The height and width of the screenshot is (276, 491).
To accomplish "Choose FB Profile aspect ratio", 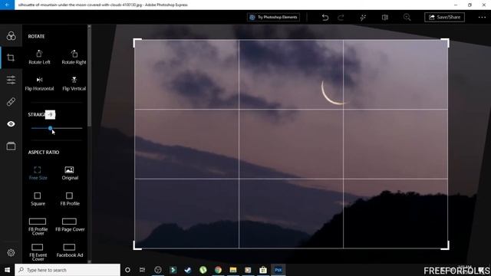I will click(x=70, y=199).
